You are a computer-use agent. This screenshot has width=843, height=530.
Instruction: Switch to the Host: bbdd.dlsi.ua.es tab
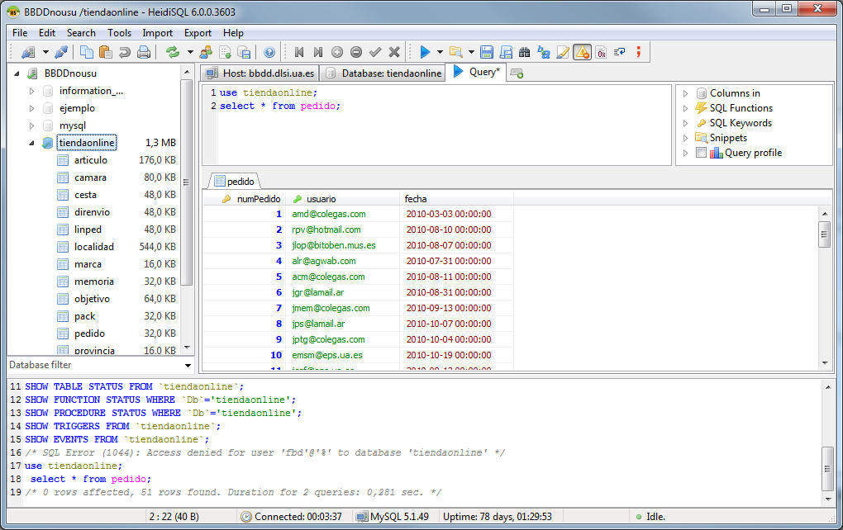260,73
